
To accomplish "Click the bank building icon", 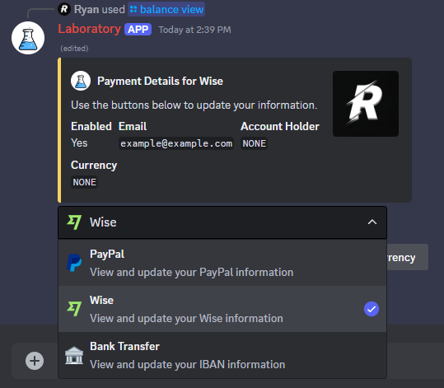I will 74,355.
